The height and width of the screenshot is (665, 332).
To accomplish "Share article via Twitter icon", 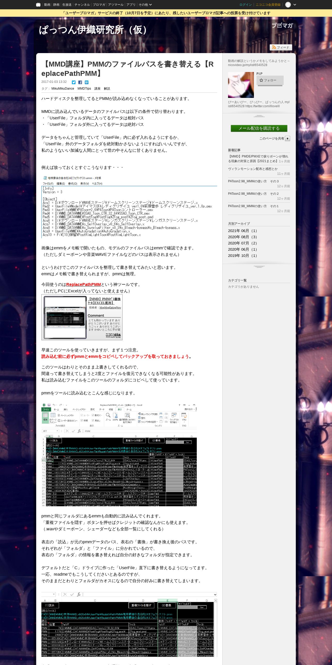I will (74, 82).
